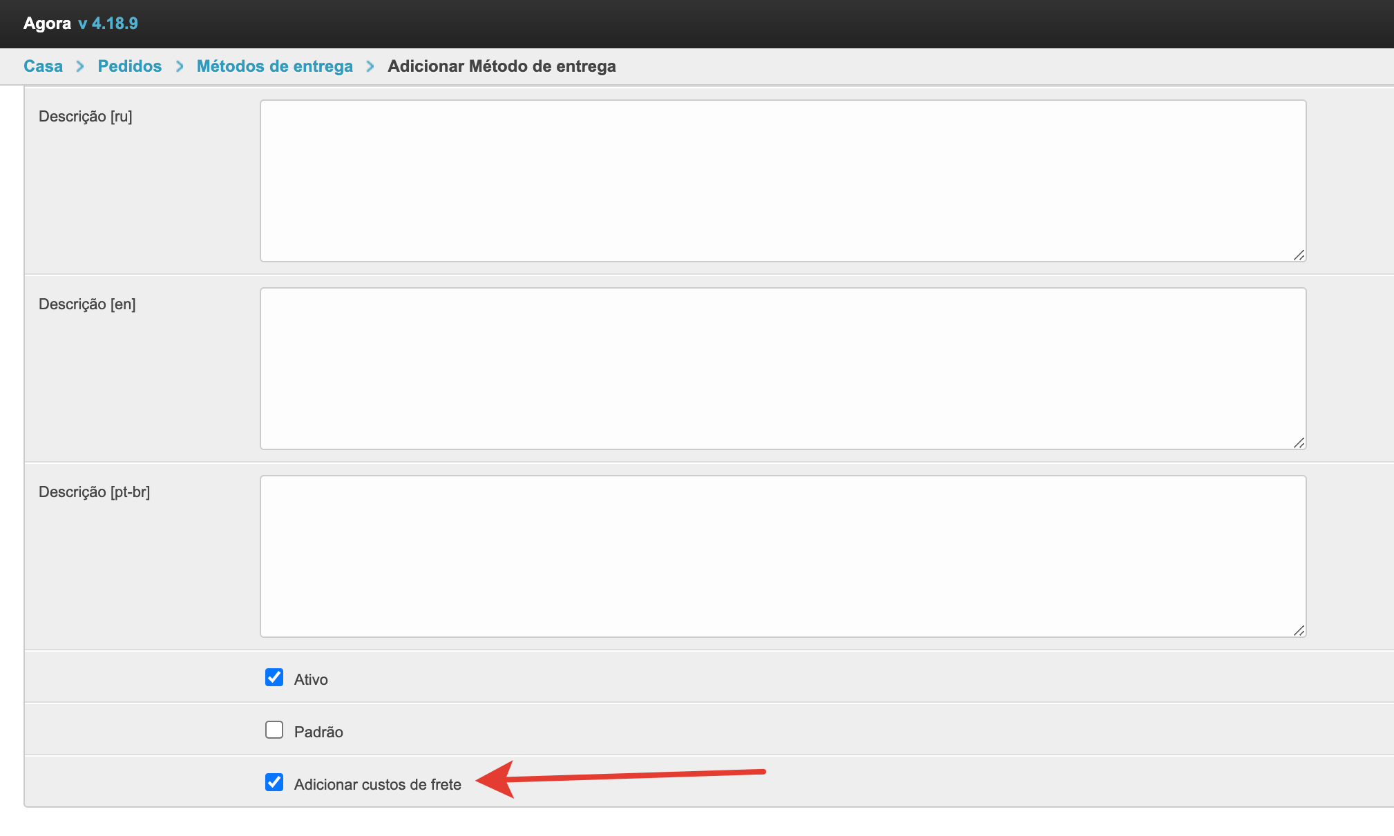Click resize handle of Descrição [pt-br] textarea
The image size is (1394, 836).
pos(1299,631)
